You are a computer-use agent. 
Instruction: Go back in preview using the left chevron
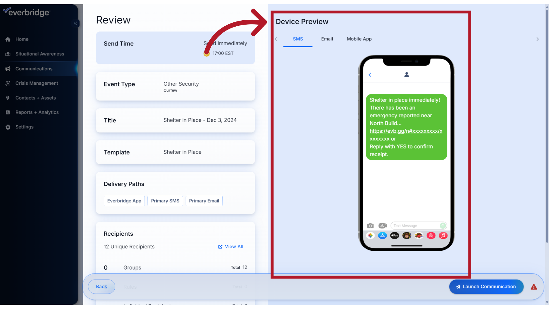point(276,39)
